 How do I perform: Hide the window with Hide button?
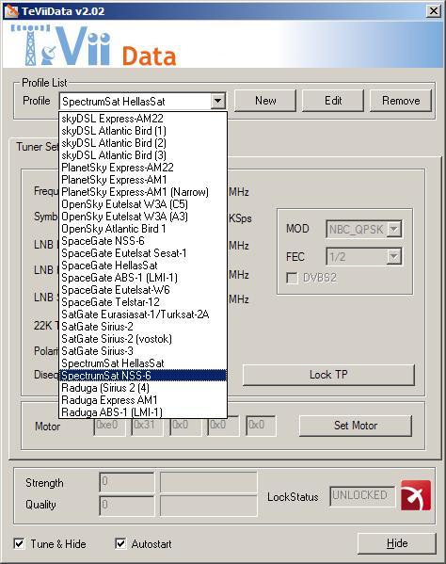click(x=397, y=543)
